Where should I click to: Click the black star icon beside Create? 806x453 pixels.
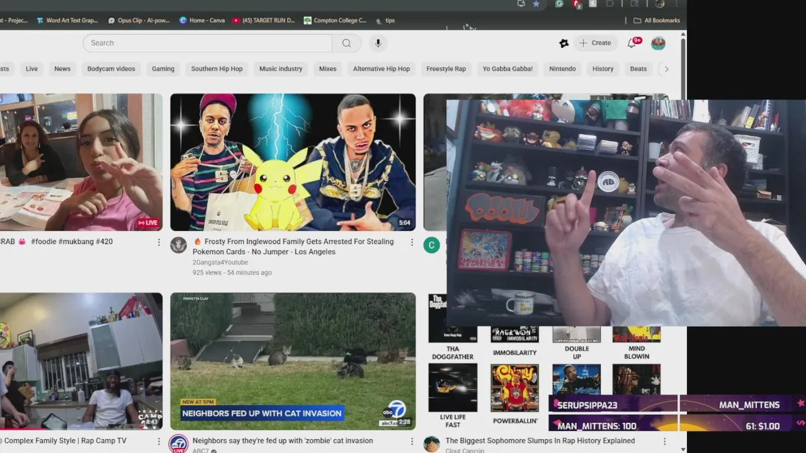[564, 43]
